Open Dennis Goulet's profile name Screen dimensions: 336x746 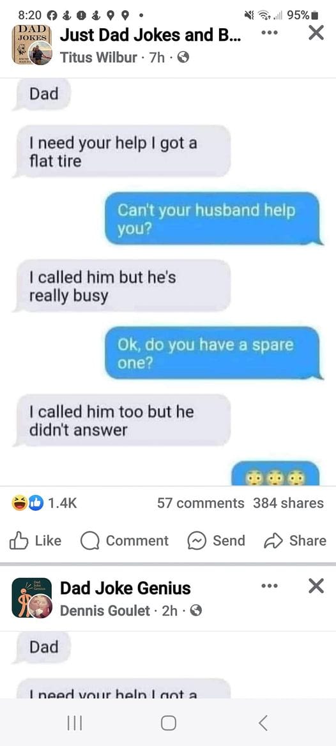coord(105,611)
